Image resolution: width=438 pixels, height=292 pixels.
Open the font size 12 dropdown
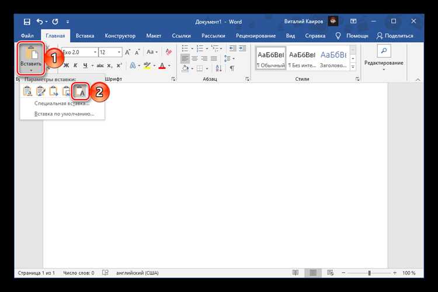click(x=119, y=52)
